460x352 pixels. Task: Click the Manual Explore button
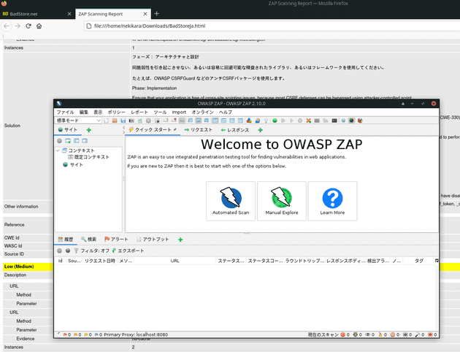282,201
